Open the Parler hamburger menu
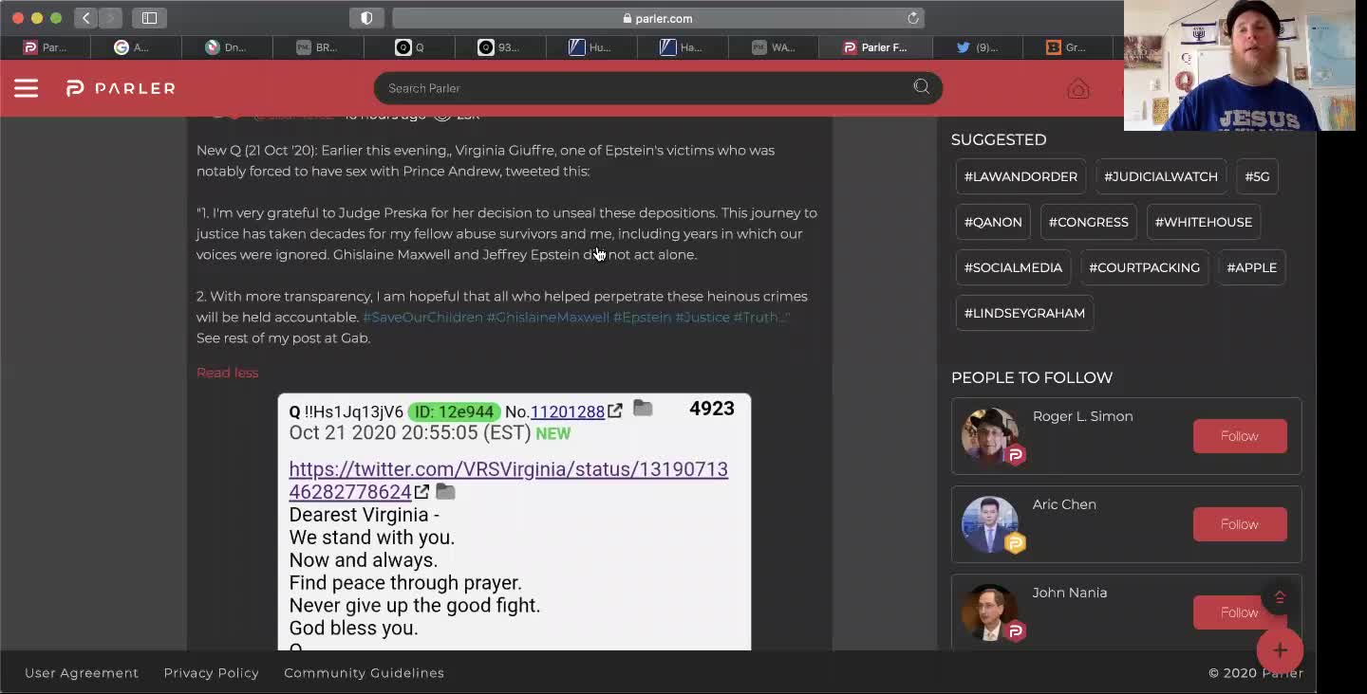This screenshot has width=1367, height=694. (26, 88)
